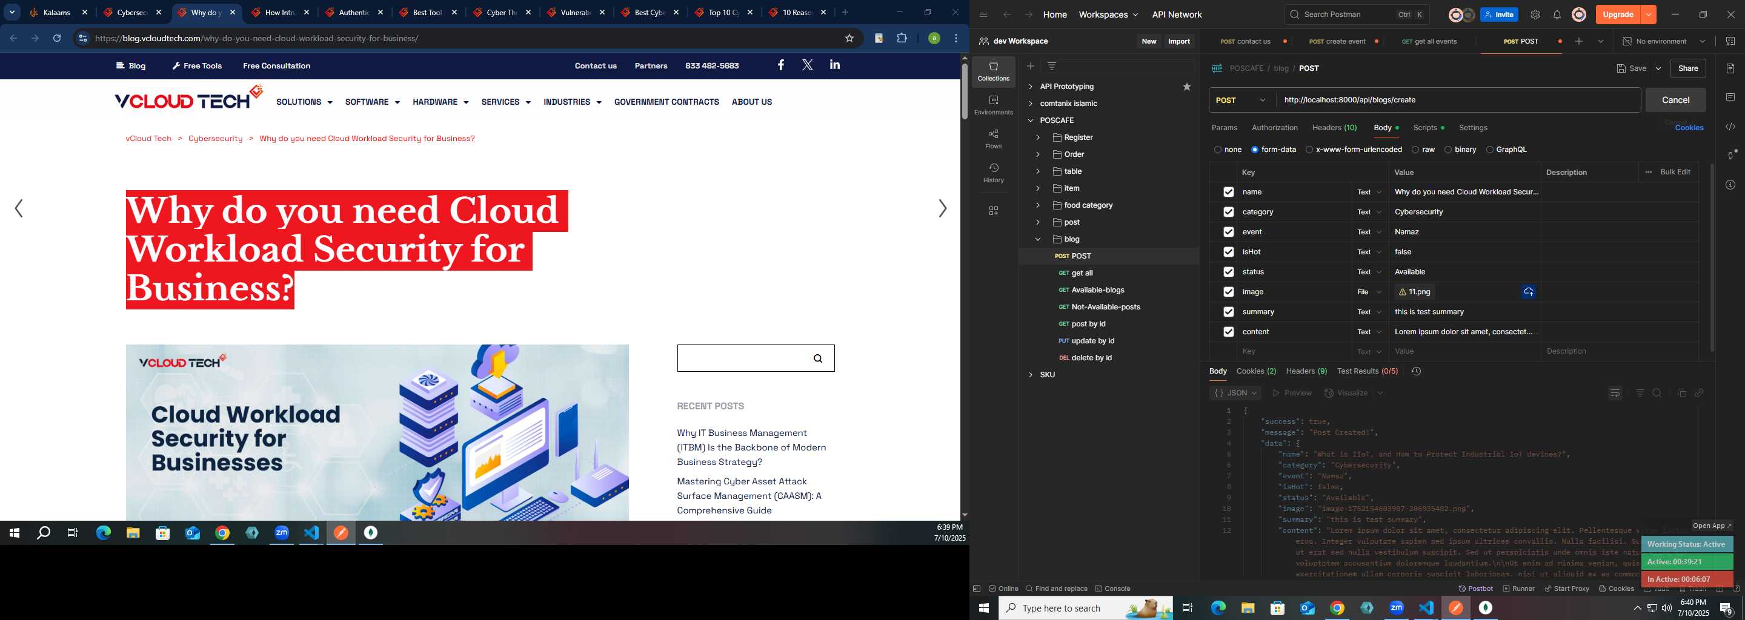
Task: Open the Headers (10) request tab
Action: [x=1334, y=128]
